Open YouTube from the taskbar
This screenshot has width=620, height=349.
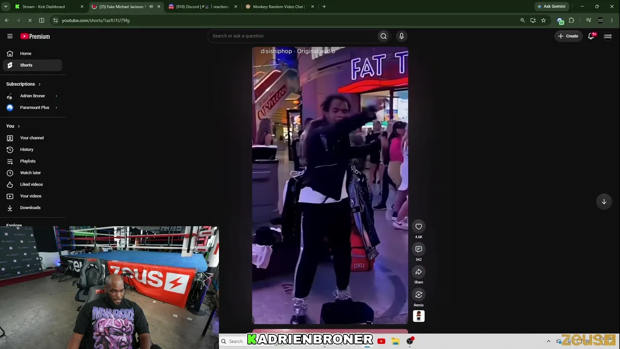[381, 341]
